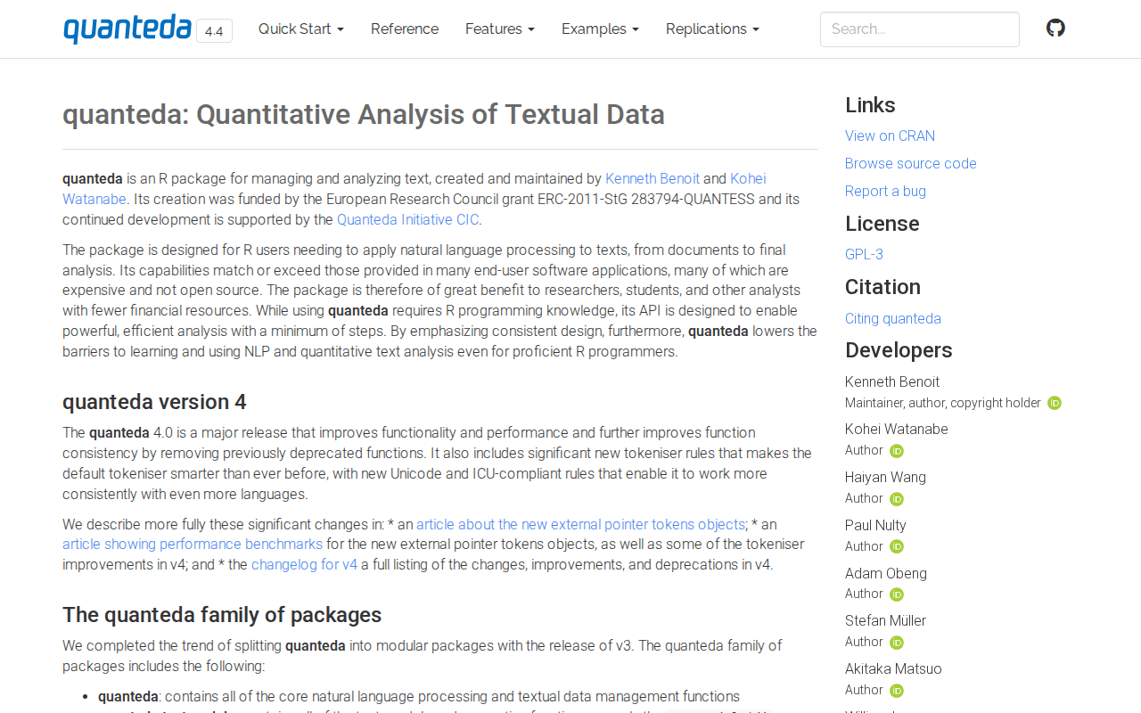Click developer name Kenneth Benoit in sidebar
This screenshot has width=1141, height=713.
892,381
